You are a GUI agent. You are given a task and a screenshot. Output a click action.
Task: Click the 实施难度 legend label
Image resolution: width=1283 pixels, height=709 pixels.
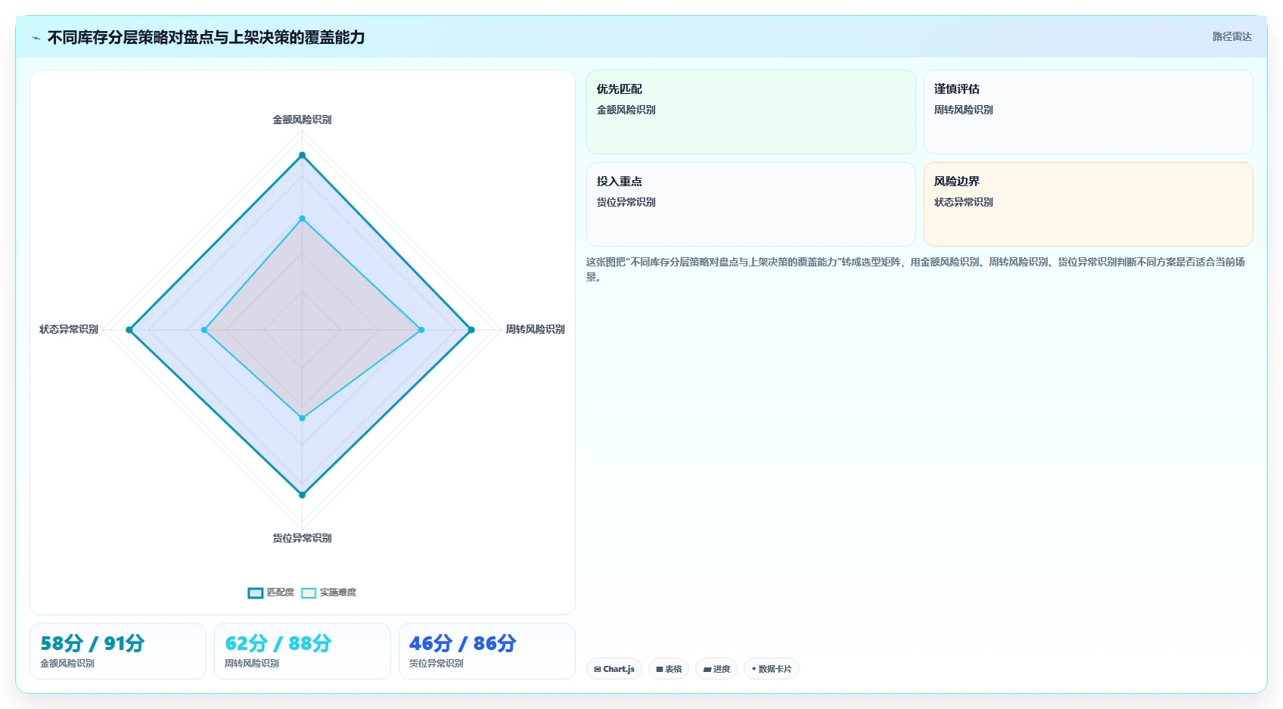337,592
